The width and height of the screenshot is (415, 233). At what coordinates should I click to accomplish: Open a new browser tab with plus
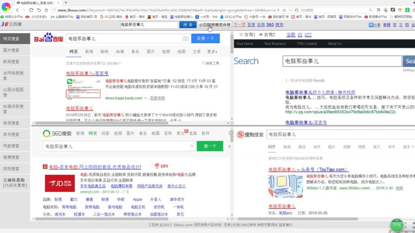[66, 3]
